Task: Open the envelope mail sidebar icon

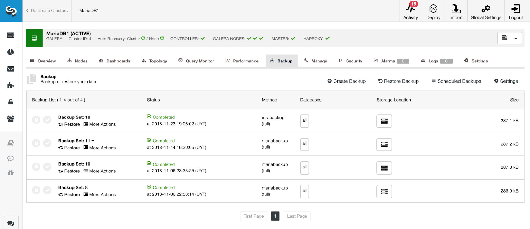Action: 11,69
